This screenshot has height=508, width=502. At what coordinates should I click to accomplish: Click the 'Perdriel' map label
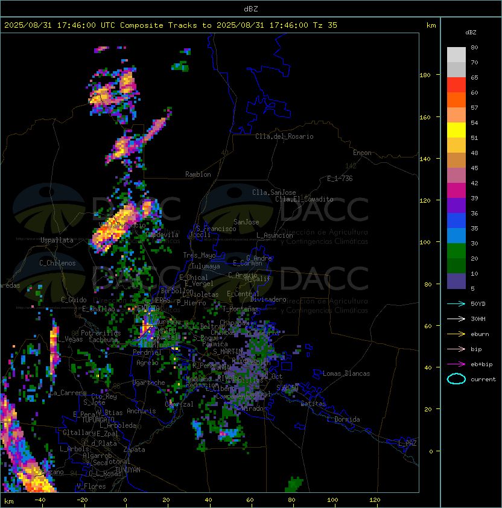147,352
